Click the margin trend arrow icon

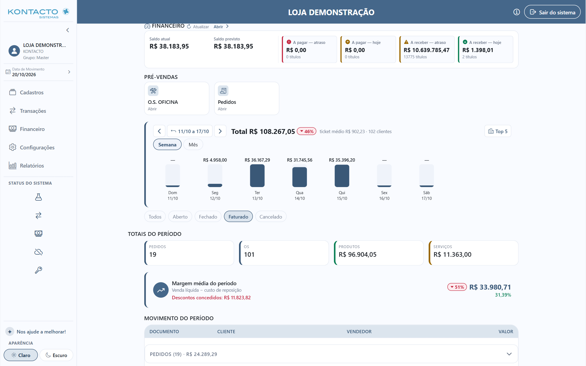(x=161, y=290)
